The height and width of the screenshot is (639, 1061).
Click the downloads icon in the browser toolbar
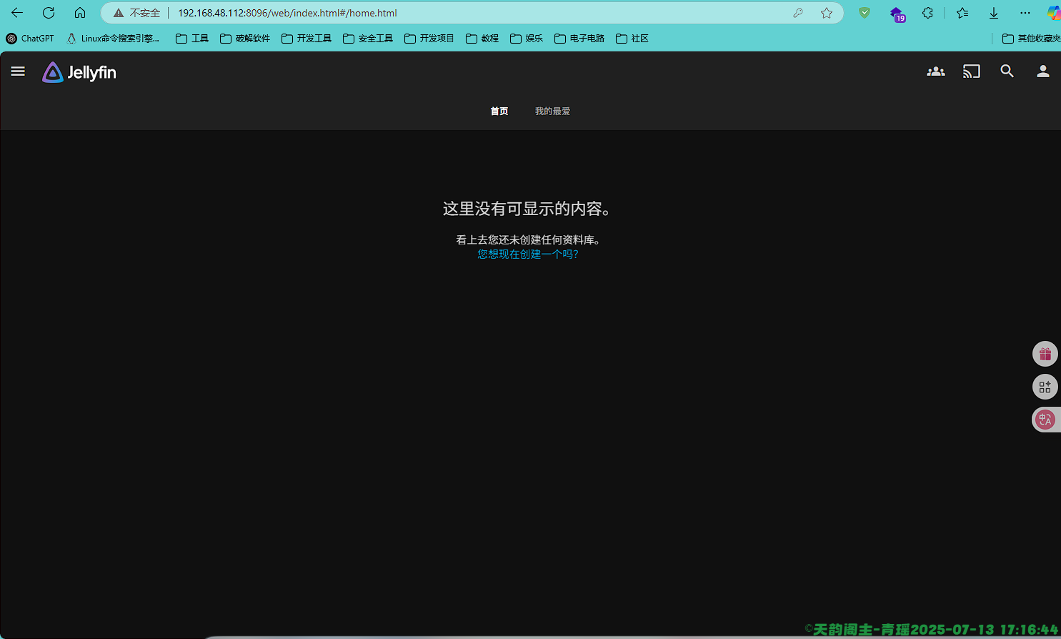click(993, 12)
